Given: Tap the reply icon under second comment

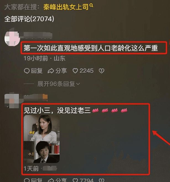Looking at the screenshot, I should pyautogui.click(x=27, y=180).
